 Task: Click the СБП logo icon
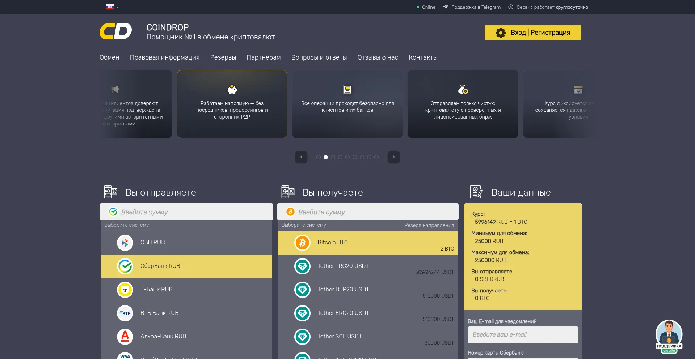(125, 243)
